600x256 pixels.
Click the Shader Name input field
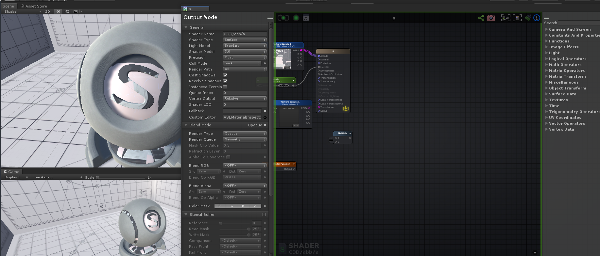coord(245,34)
